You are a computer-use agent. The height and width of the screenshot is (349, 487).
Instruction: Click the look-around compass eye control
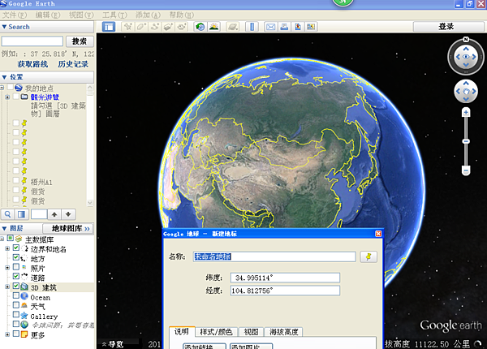point(466,57)
